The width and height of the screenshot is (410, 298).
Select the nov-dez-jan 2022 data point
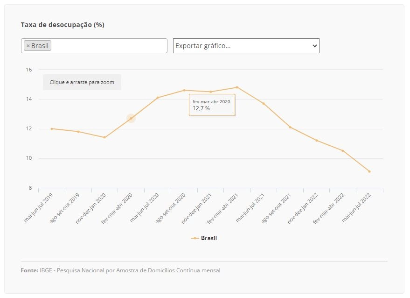click(316, 141)
